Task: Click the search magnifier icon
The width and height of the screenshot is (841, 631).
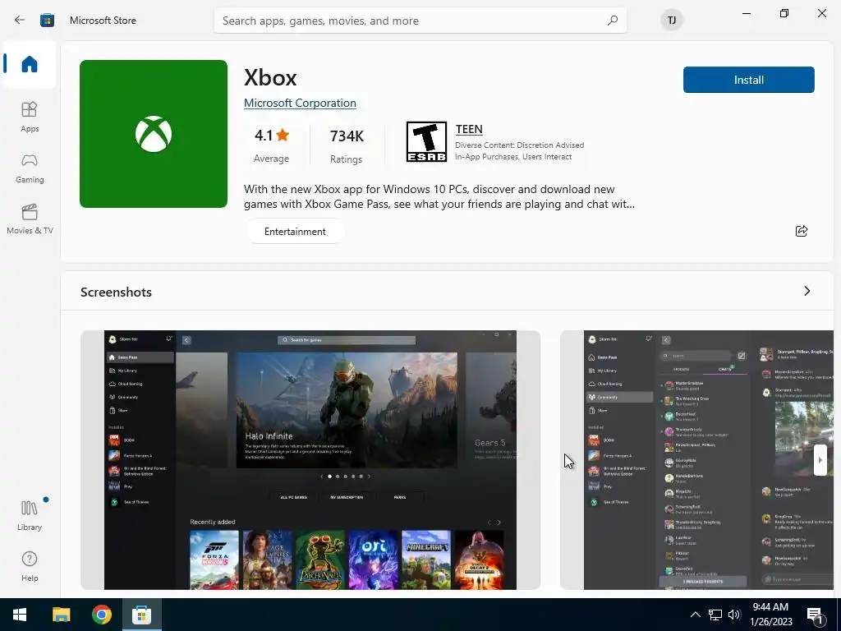Action: pyautogui.click(x=612, y=21)
